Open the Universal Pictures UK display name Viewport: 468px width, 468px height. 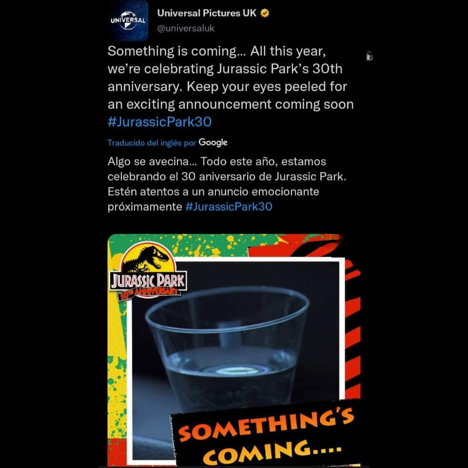207,13
